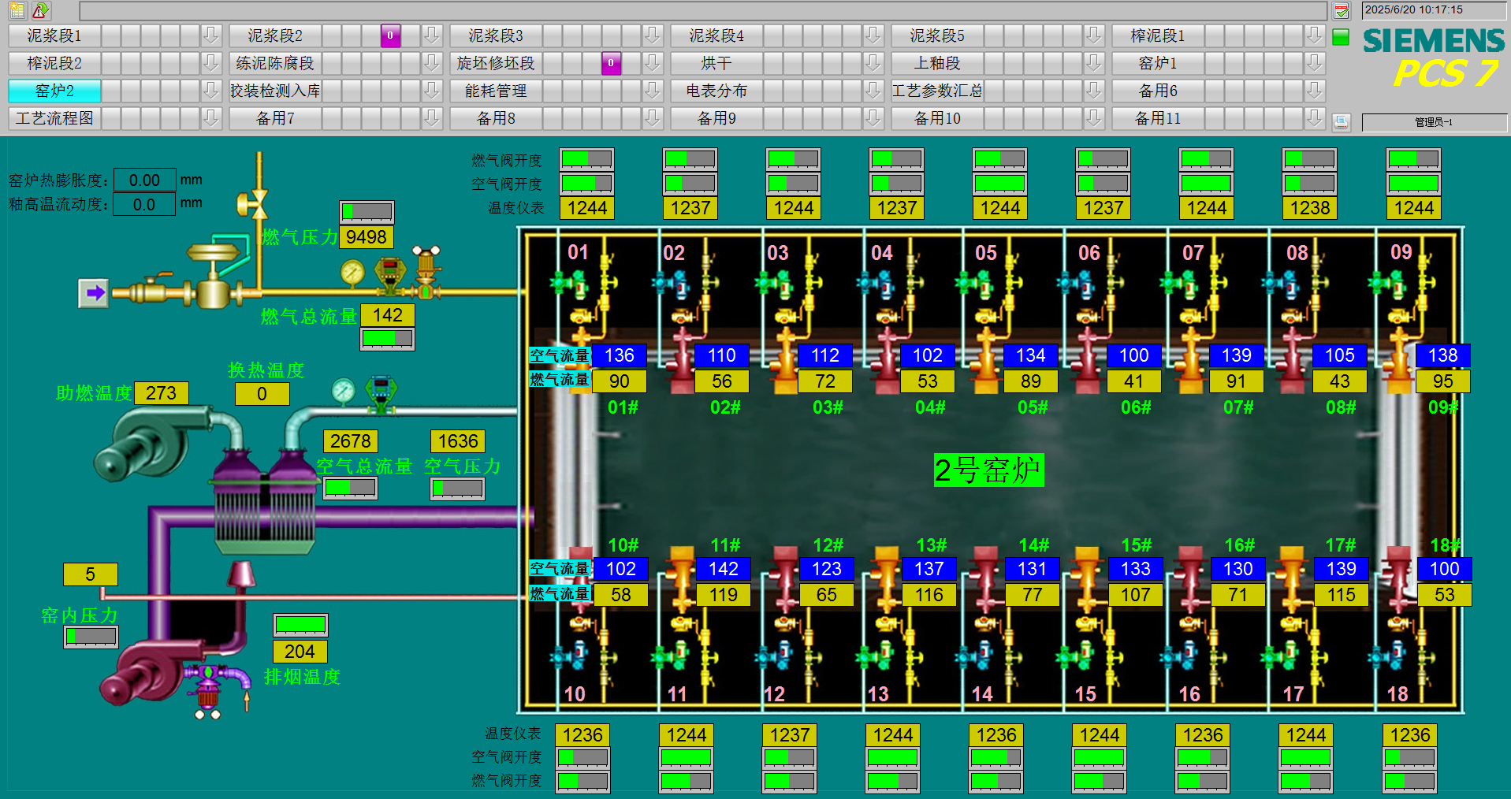Click the gas pneumatic diaphragm regulator valve
1511x799 pixels.
click(x=213, y=272)
